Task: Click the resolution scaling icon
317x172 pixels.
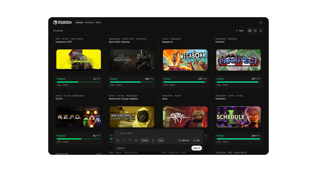Action: 136,141
